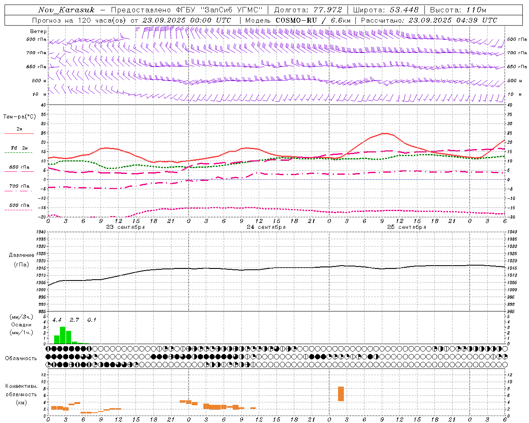Image resolution: width=529 pixels, height=423 pixels.
Task: Click the '700 гПа' entry in temperature legend
Action: coord(19,186)
